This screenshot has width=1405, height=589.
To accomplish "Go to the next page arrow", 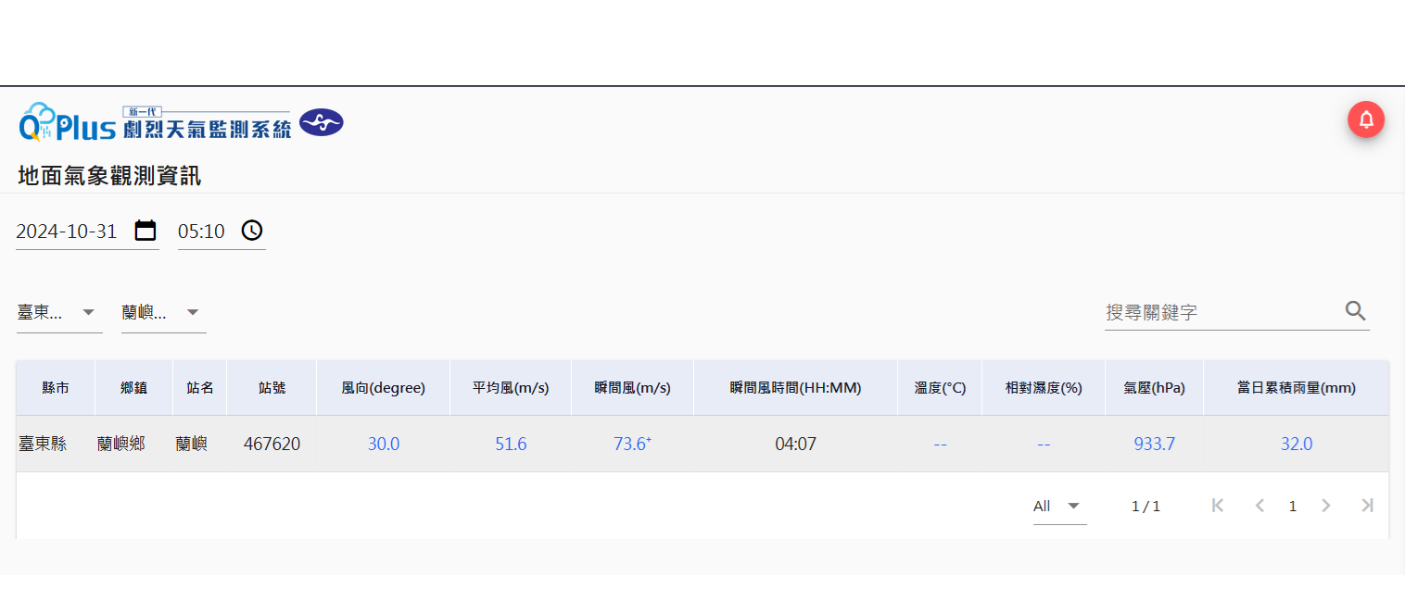I will (x=1325, y=505).
